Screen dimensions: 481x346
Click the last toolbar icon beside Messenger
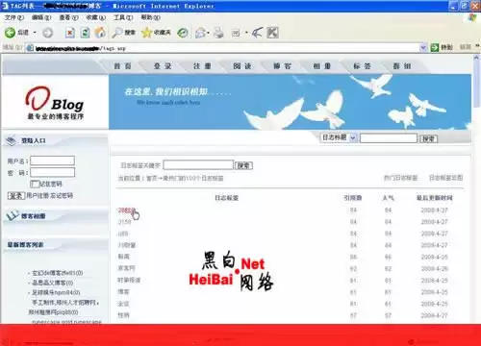pos(272,33)
